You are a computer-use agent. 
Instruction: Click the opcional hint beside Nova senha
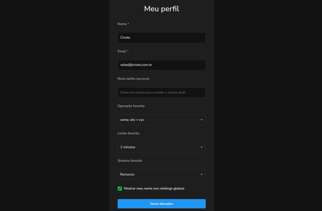pos(142,79)
